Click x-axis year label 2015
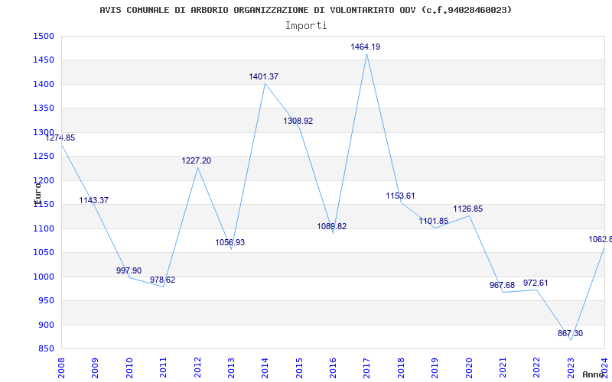 pyautogui.click(x=299, y=368)
